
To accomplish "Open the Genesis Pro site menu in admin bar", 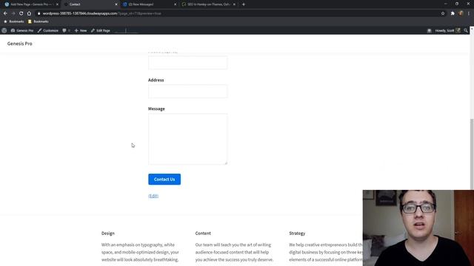I will (22, 30).
